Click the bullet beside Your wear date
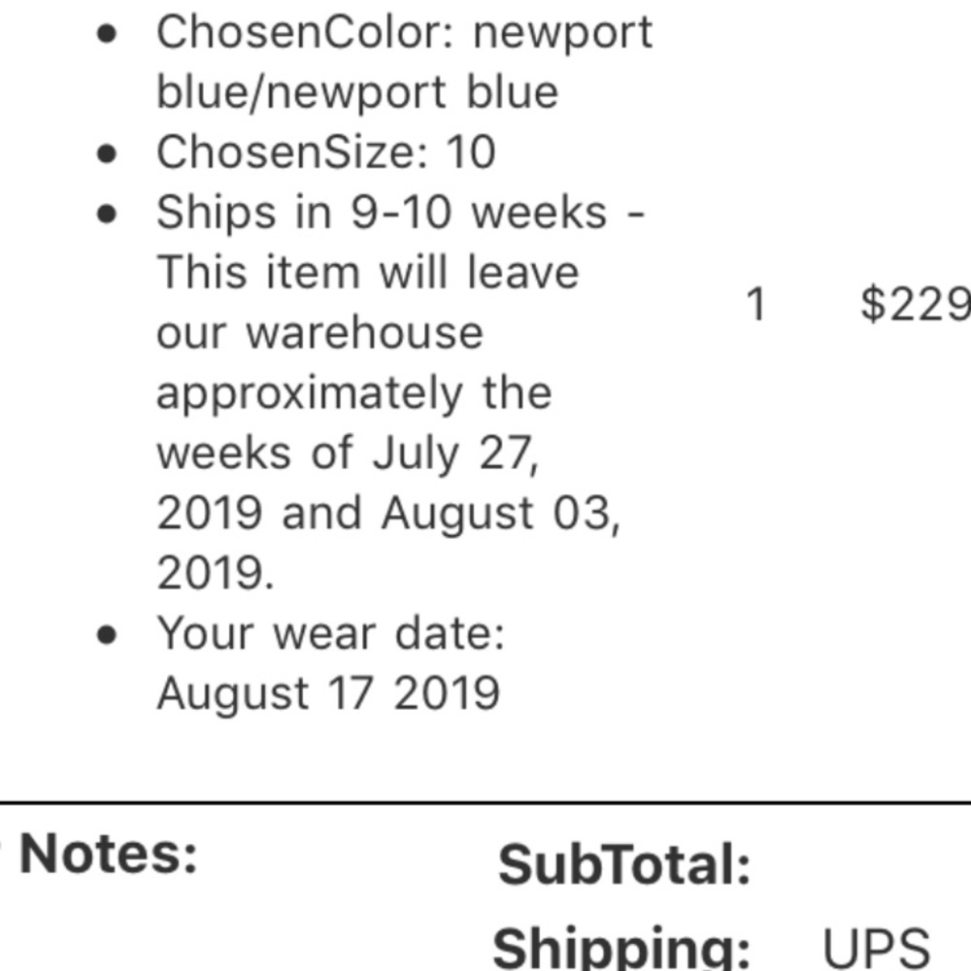This screenshot has width=971, height=971. [x=107, y=635]
